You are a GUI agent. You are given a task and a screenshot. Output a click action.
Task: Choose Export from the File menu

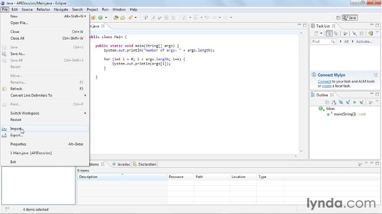[16, 135]
